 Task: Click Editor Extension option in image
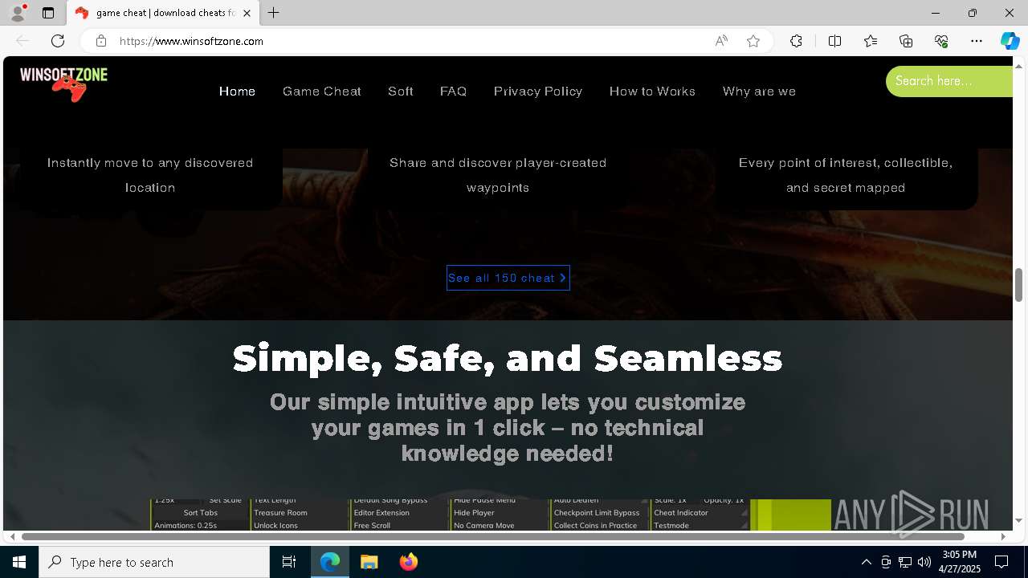point(381,513)
